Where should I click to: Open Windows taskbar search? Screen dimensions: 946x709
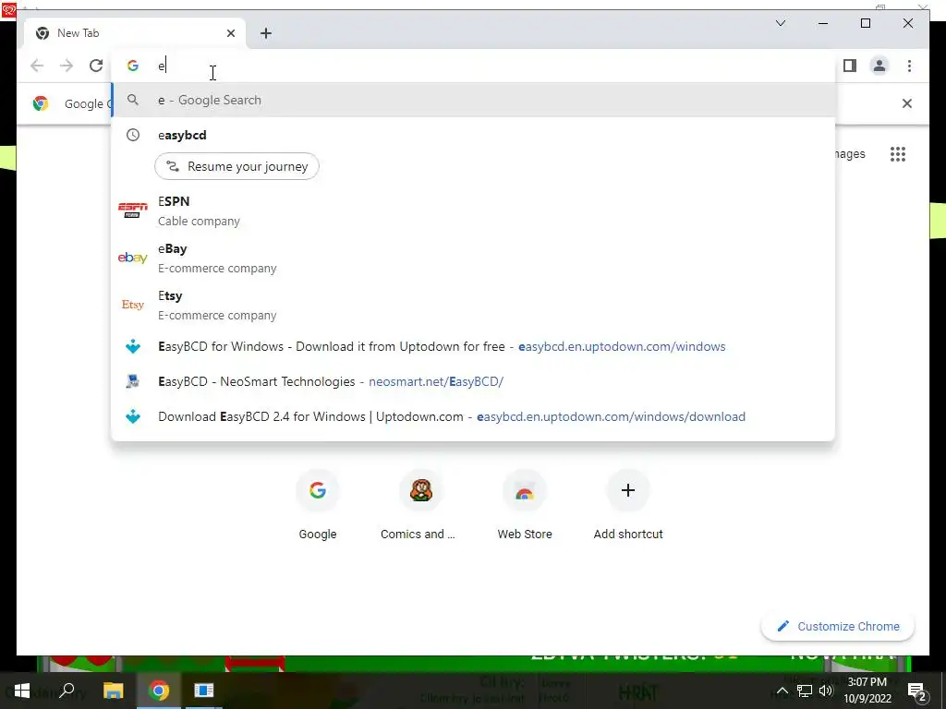pos(67,691)
